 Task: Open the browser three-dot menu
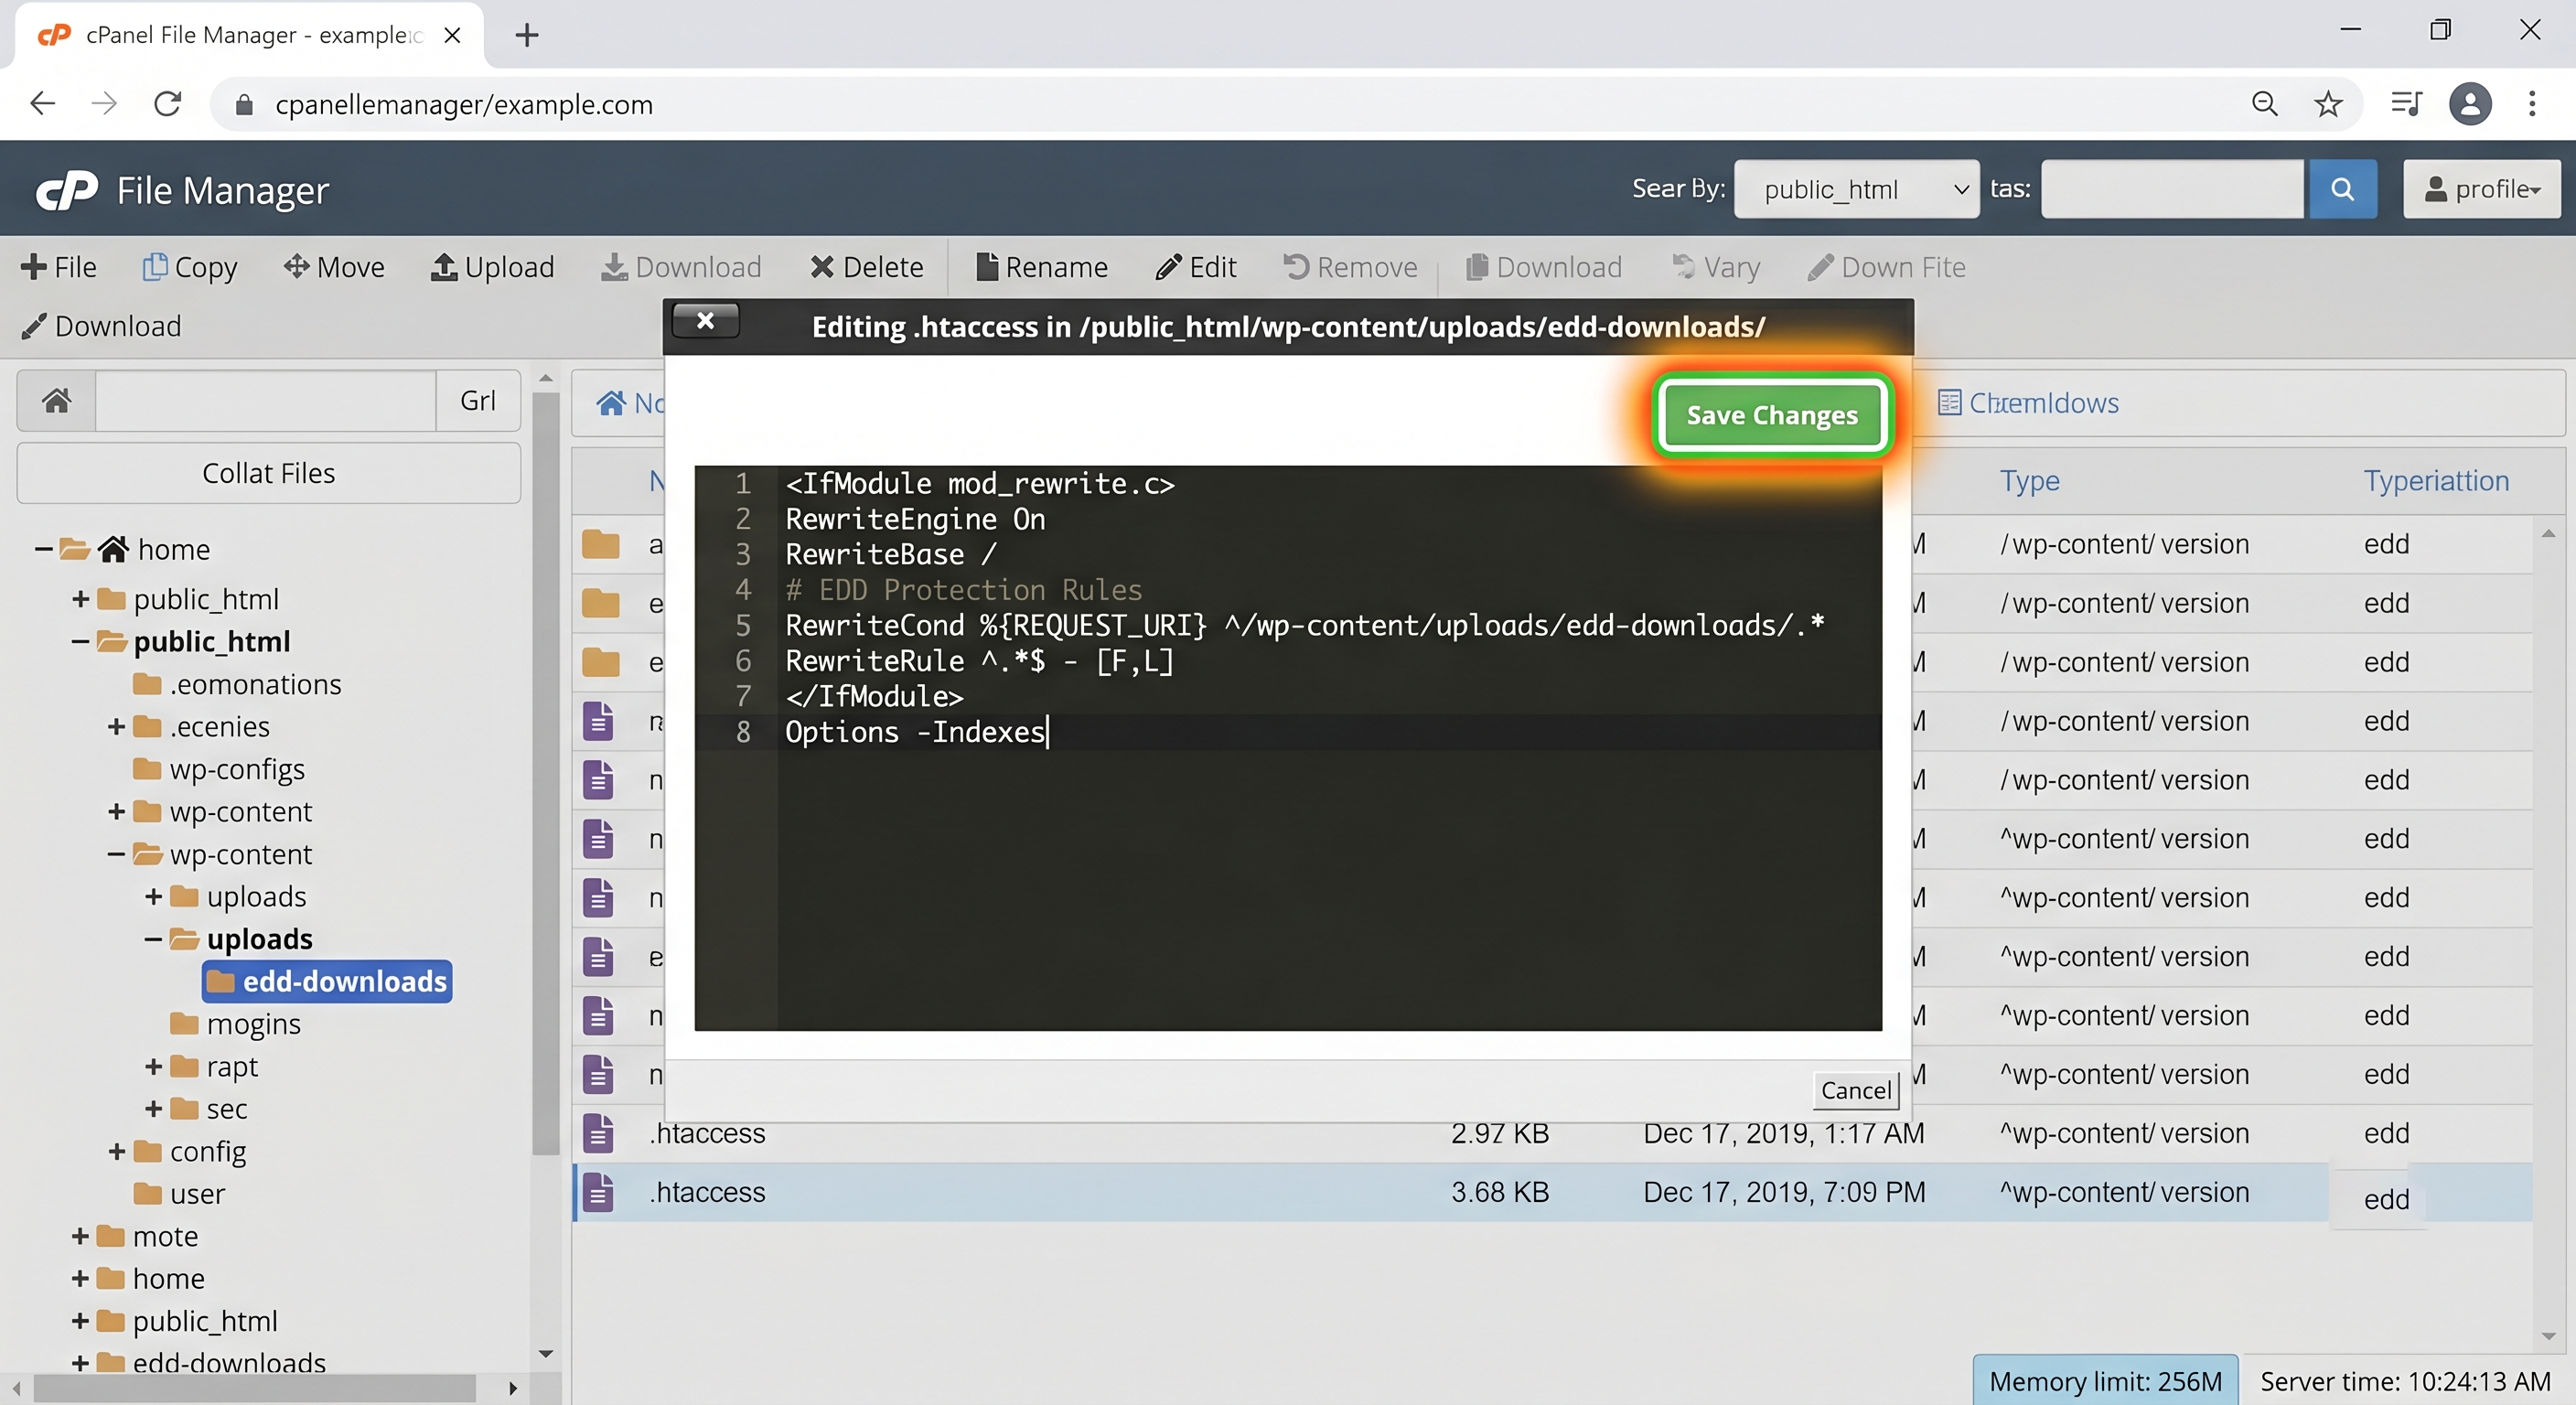coord(2532,104)
